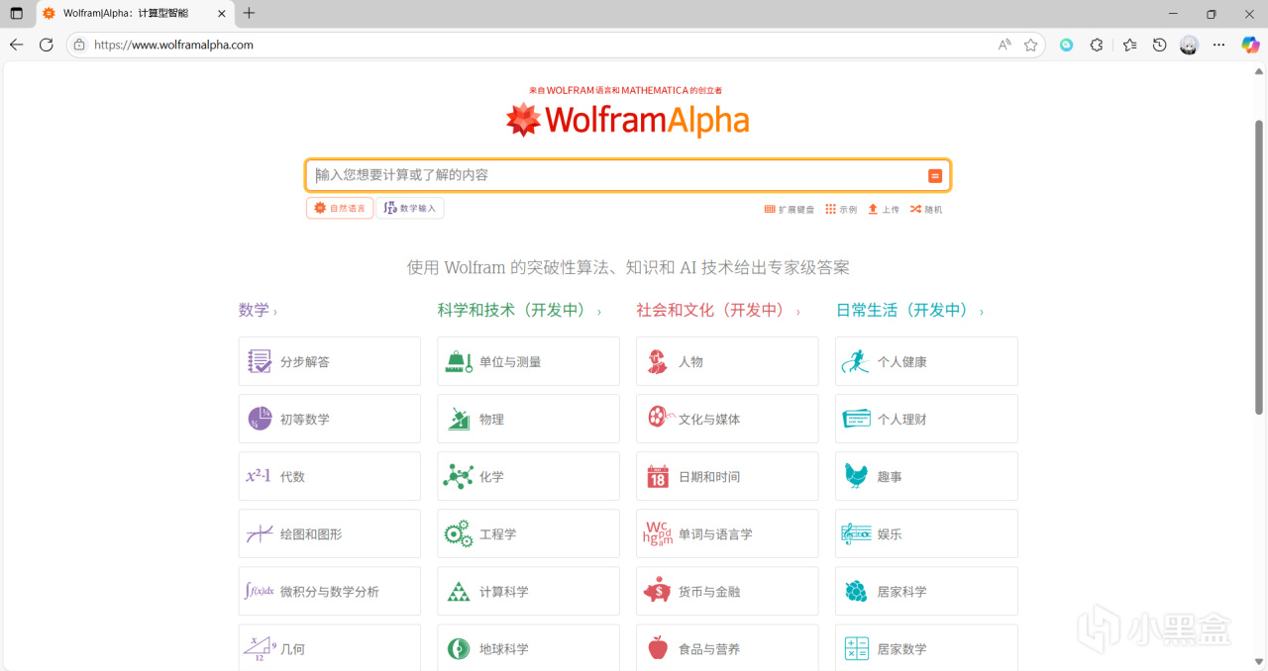Open browser settings and more menu

tap(1218, 45)
